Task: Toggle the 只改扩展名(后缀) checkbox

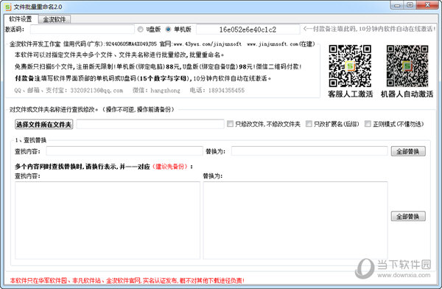Action: [x=309, y=124]
